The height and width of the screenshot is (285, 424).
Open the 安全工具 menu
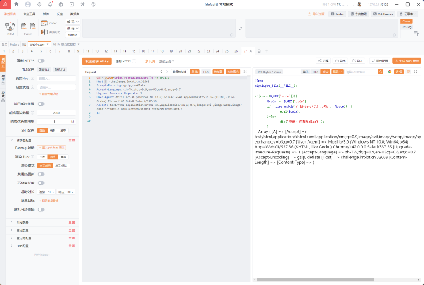(x=29, y=14)
